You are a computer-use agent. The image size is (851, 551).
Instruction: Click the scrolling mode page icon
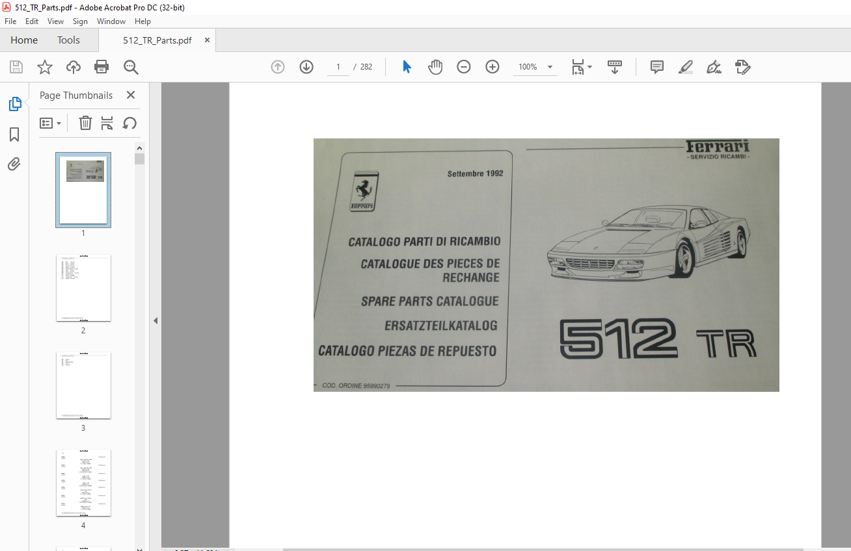[615, 67]
